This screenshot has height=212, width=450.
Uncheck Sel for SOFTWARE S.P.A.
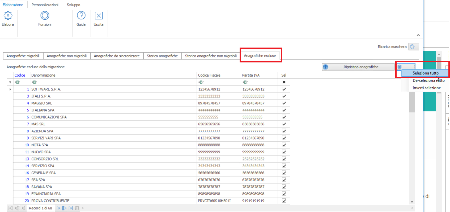coord(284,89)
